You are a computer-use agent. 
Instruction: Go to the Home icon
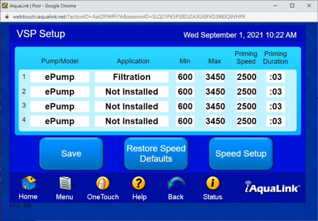[x=29, y=183]
